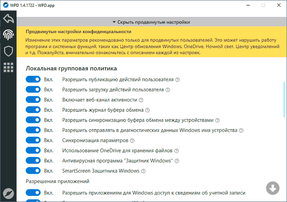The width and height of the screenshot is (287, 202).
Task: Open the Apps grid section
Action: (x=8, y=67)
